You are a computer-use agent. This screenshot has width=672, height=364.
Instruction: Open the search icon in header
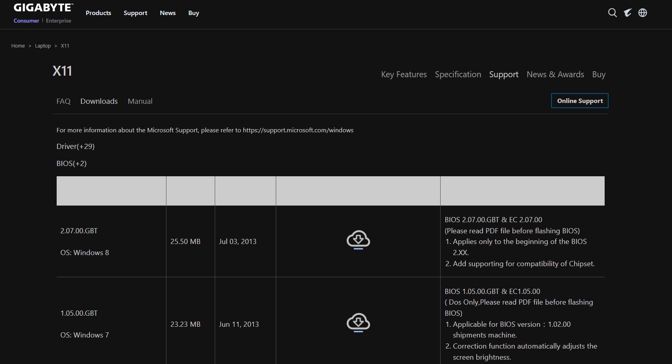pyautogui.click(x=612, y=13)
